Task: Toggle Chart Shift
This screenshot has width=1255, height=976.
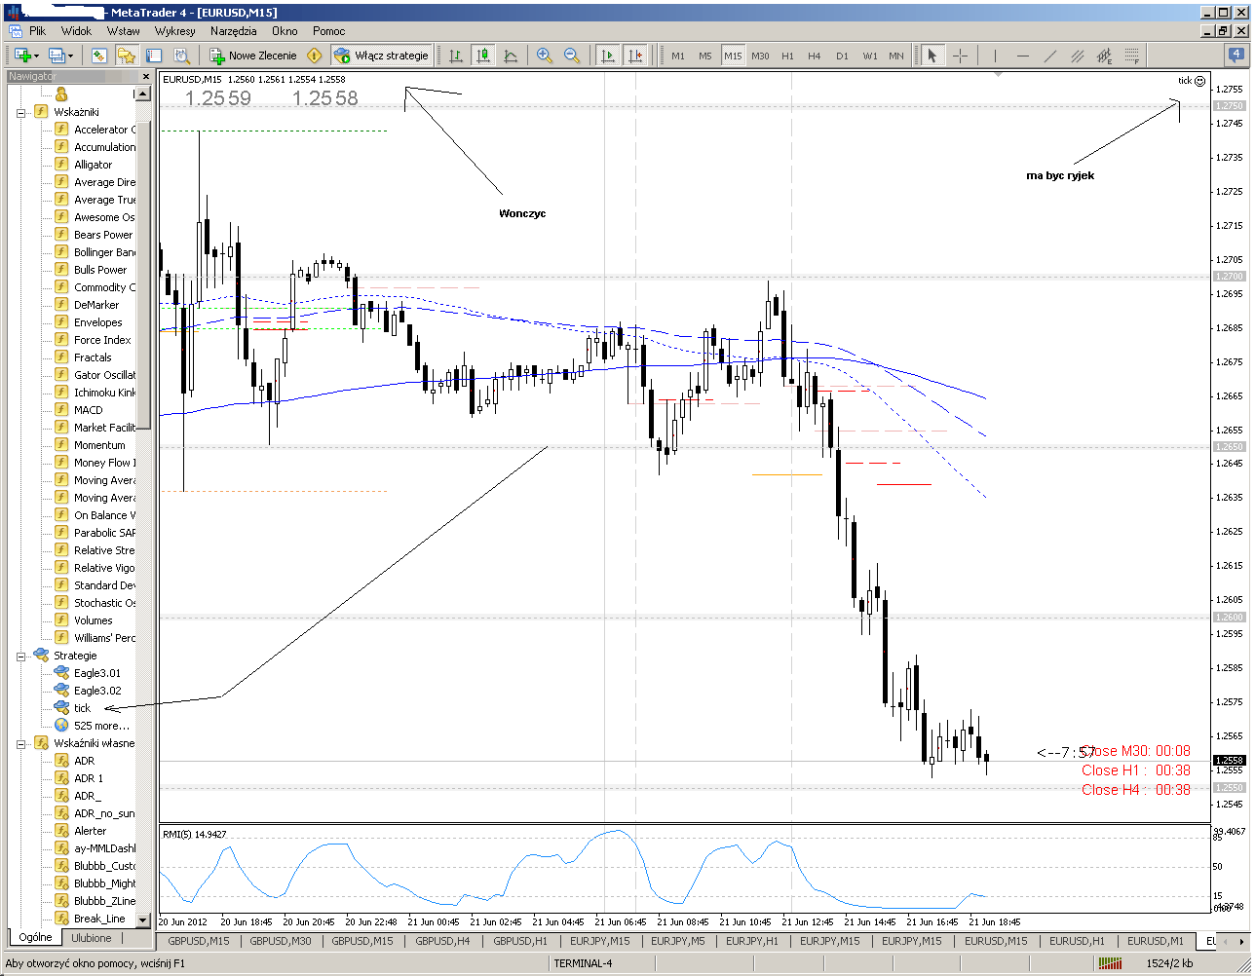Action: pyautogui.click(x=635, y=56)
